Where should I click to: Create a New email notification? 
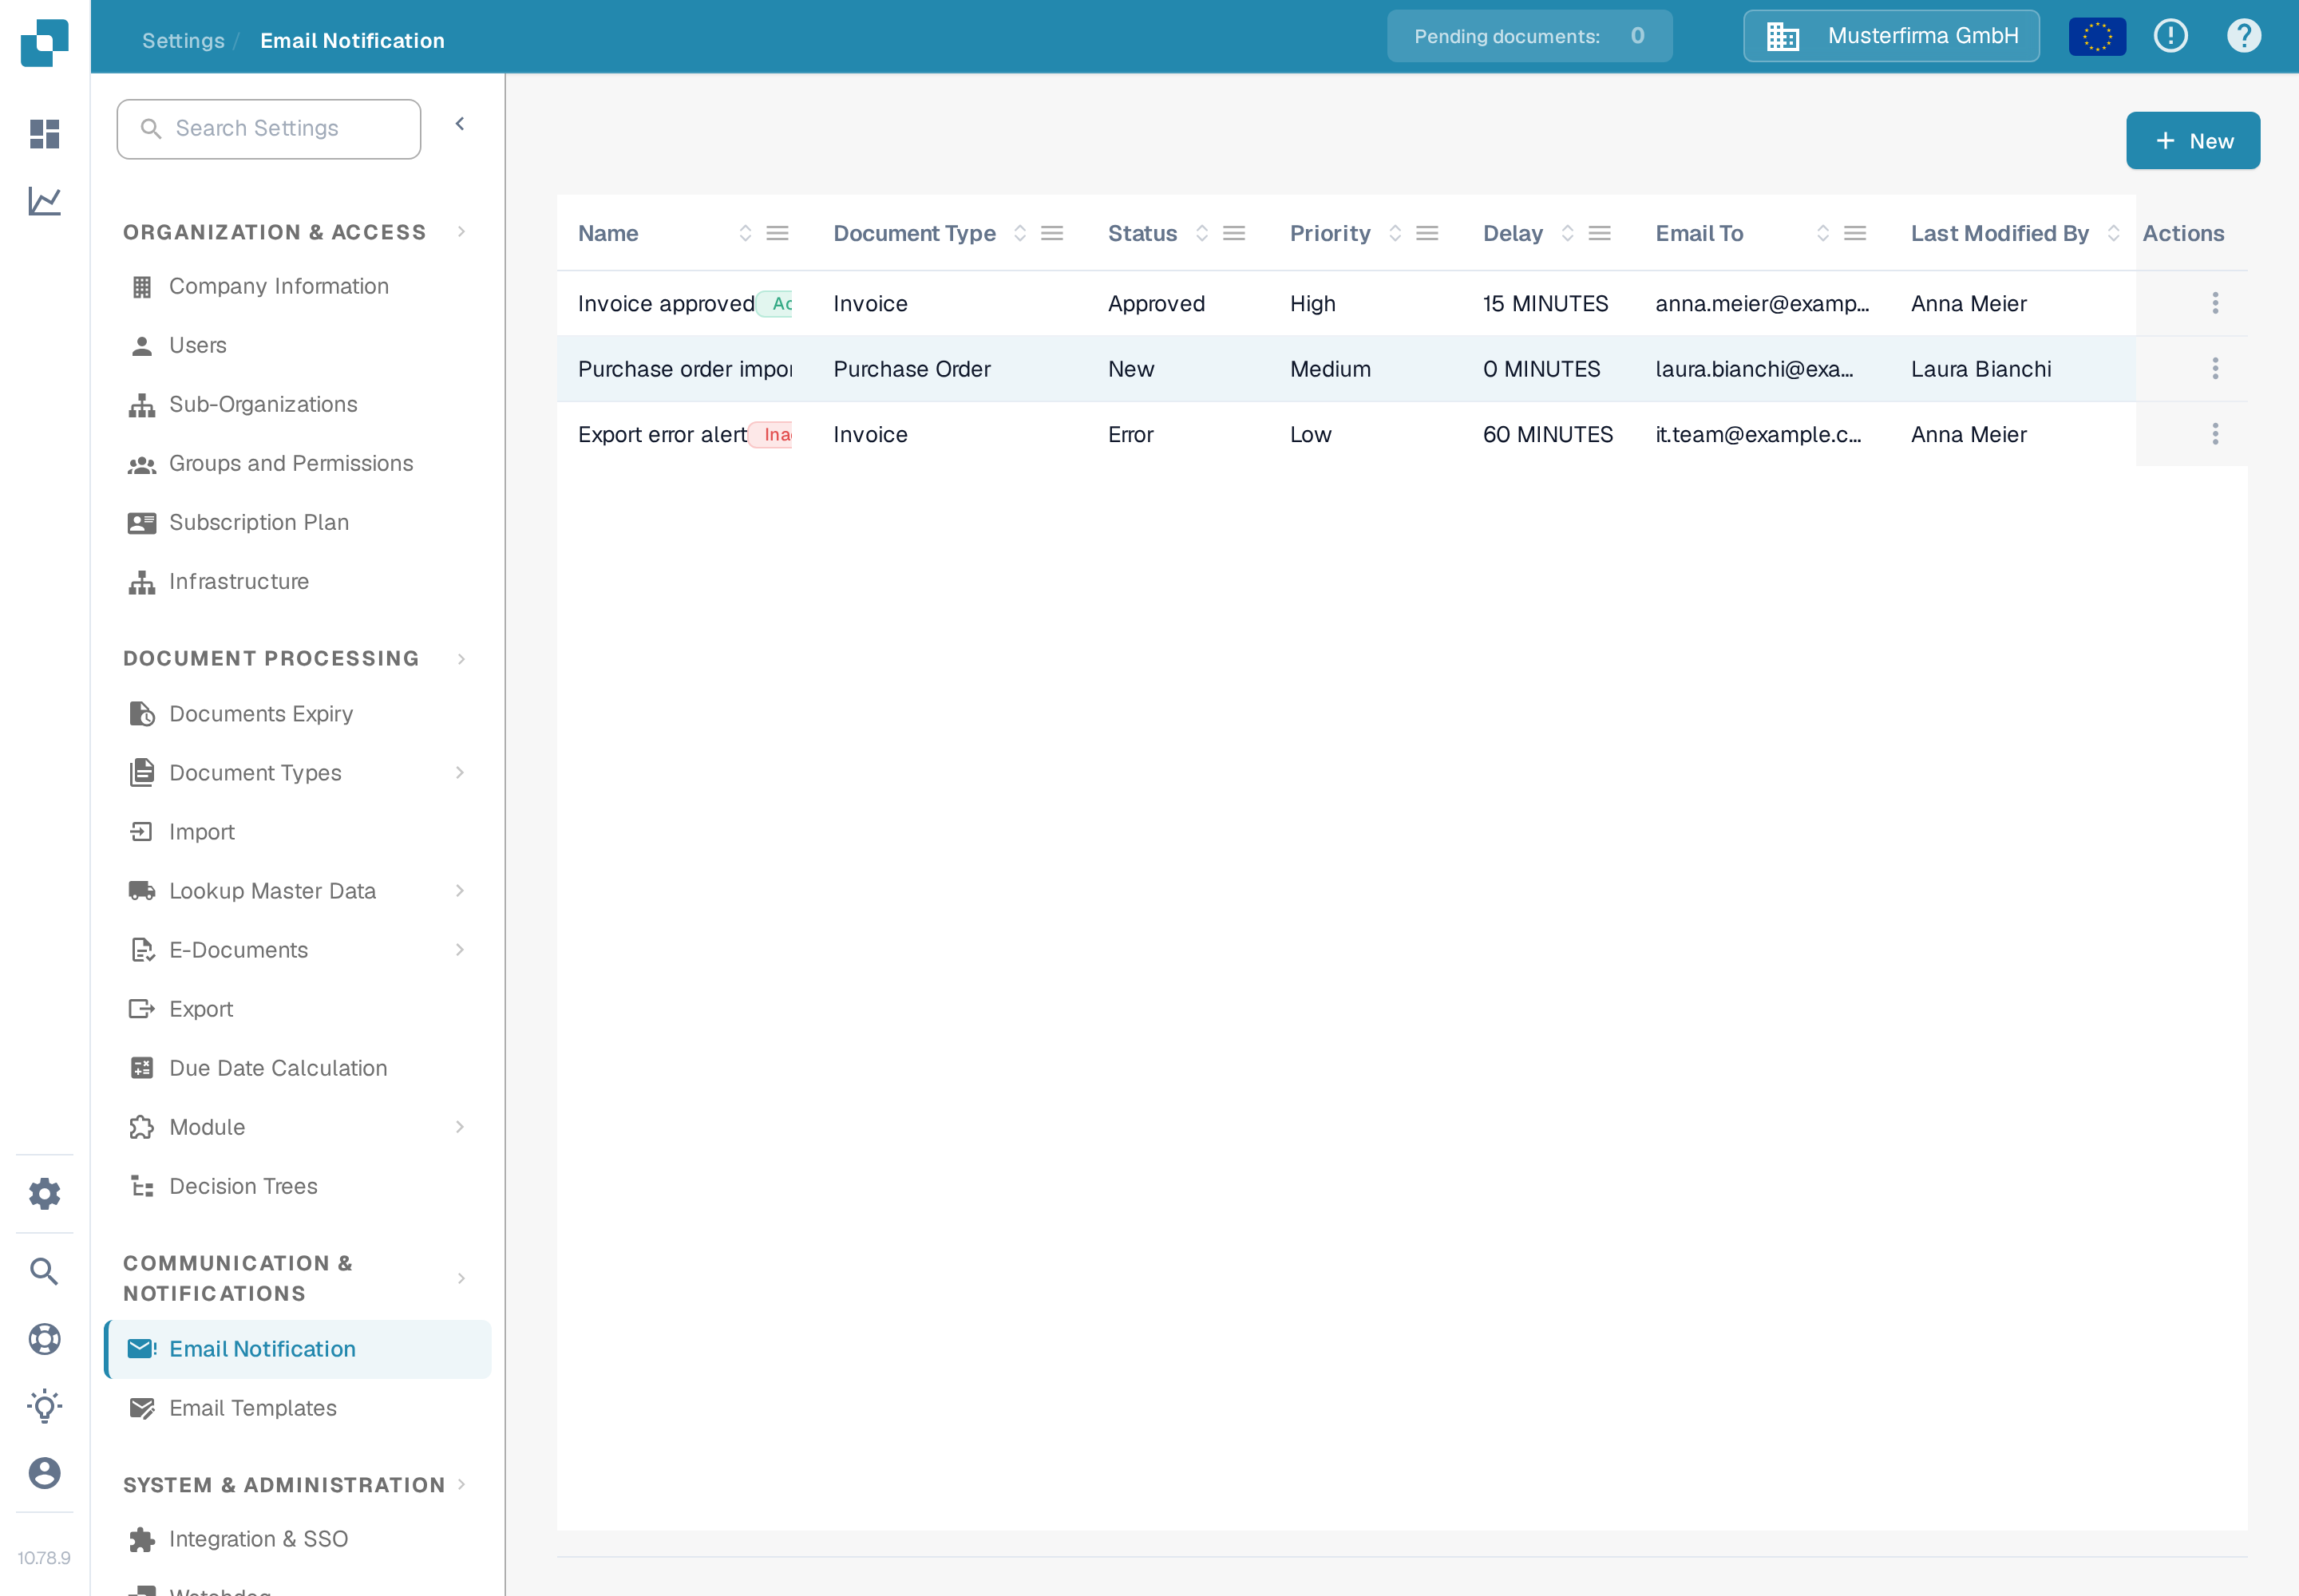pyautogui.click(x=2193, y=141)
